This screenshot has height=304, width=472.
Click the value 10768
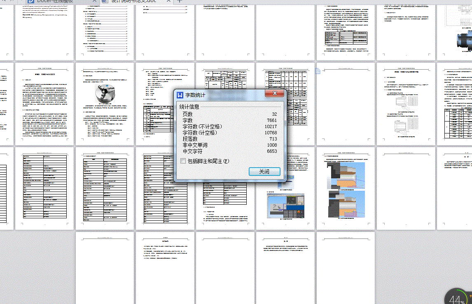(271, 133)
